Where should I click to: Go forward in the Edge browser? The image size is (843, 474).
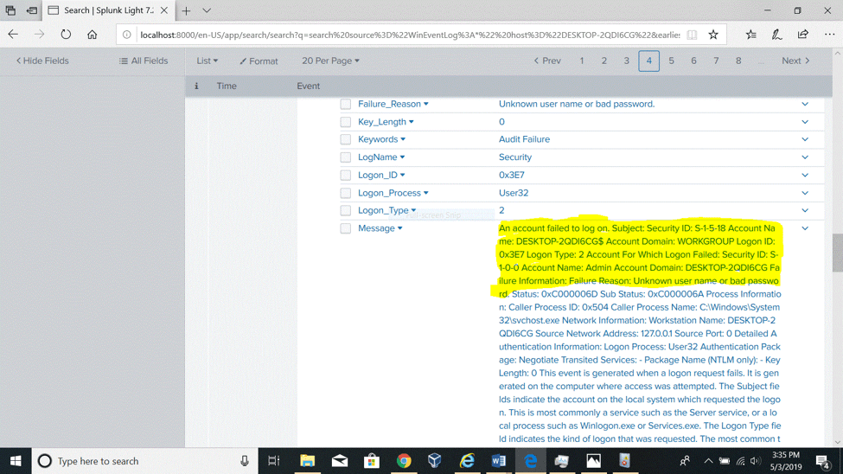tap(39, 35)
